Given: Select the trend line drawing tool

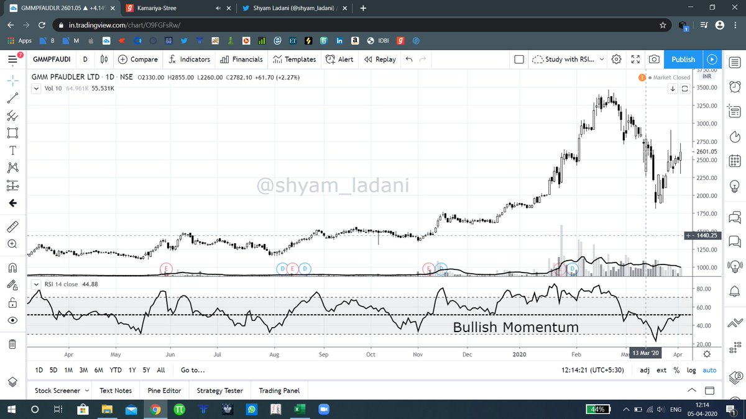Looking at the screenshot, I should tap(12, 98).
